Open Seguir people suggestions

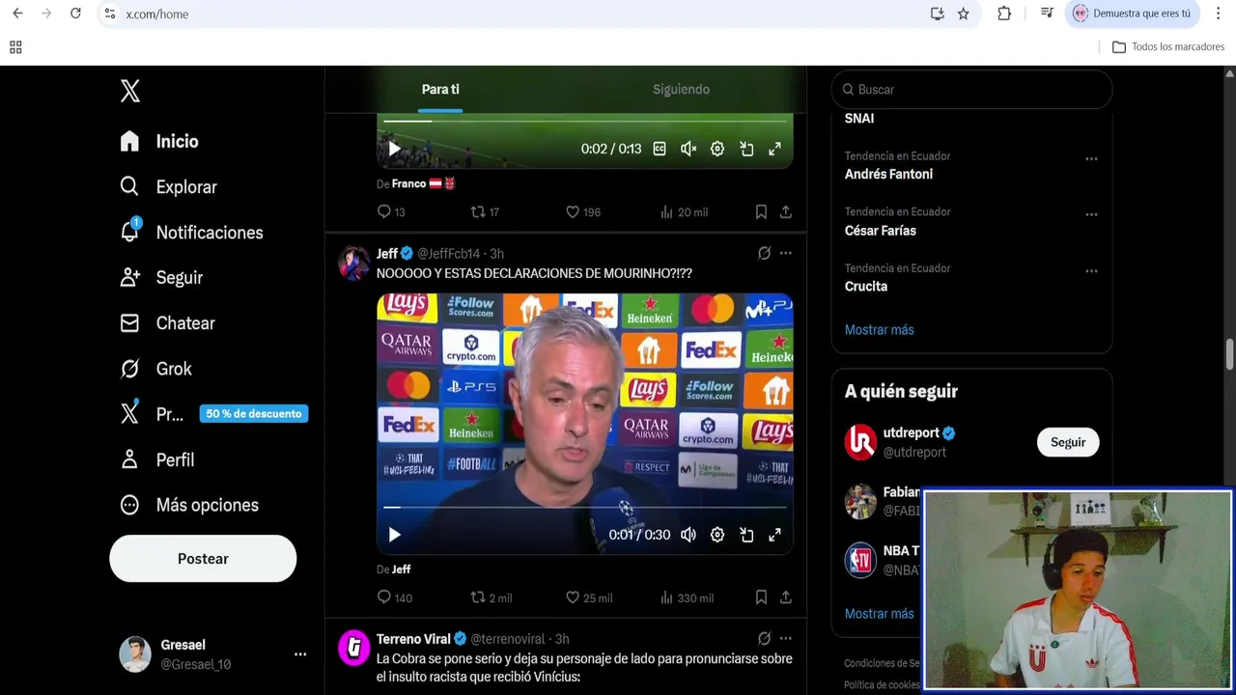click(161, 277)
